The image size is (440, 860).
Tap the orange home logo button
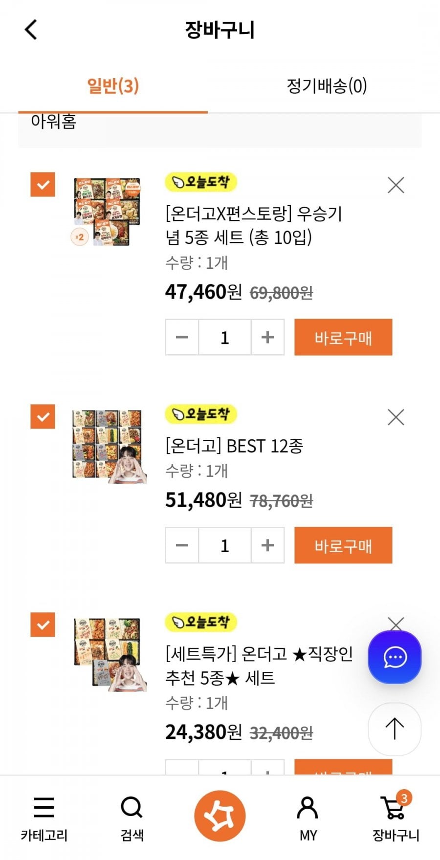220,816
